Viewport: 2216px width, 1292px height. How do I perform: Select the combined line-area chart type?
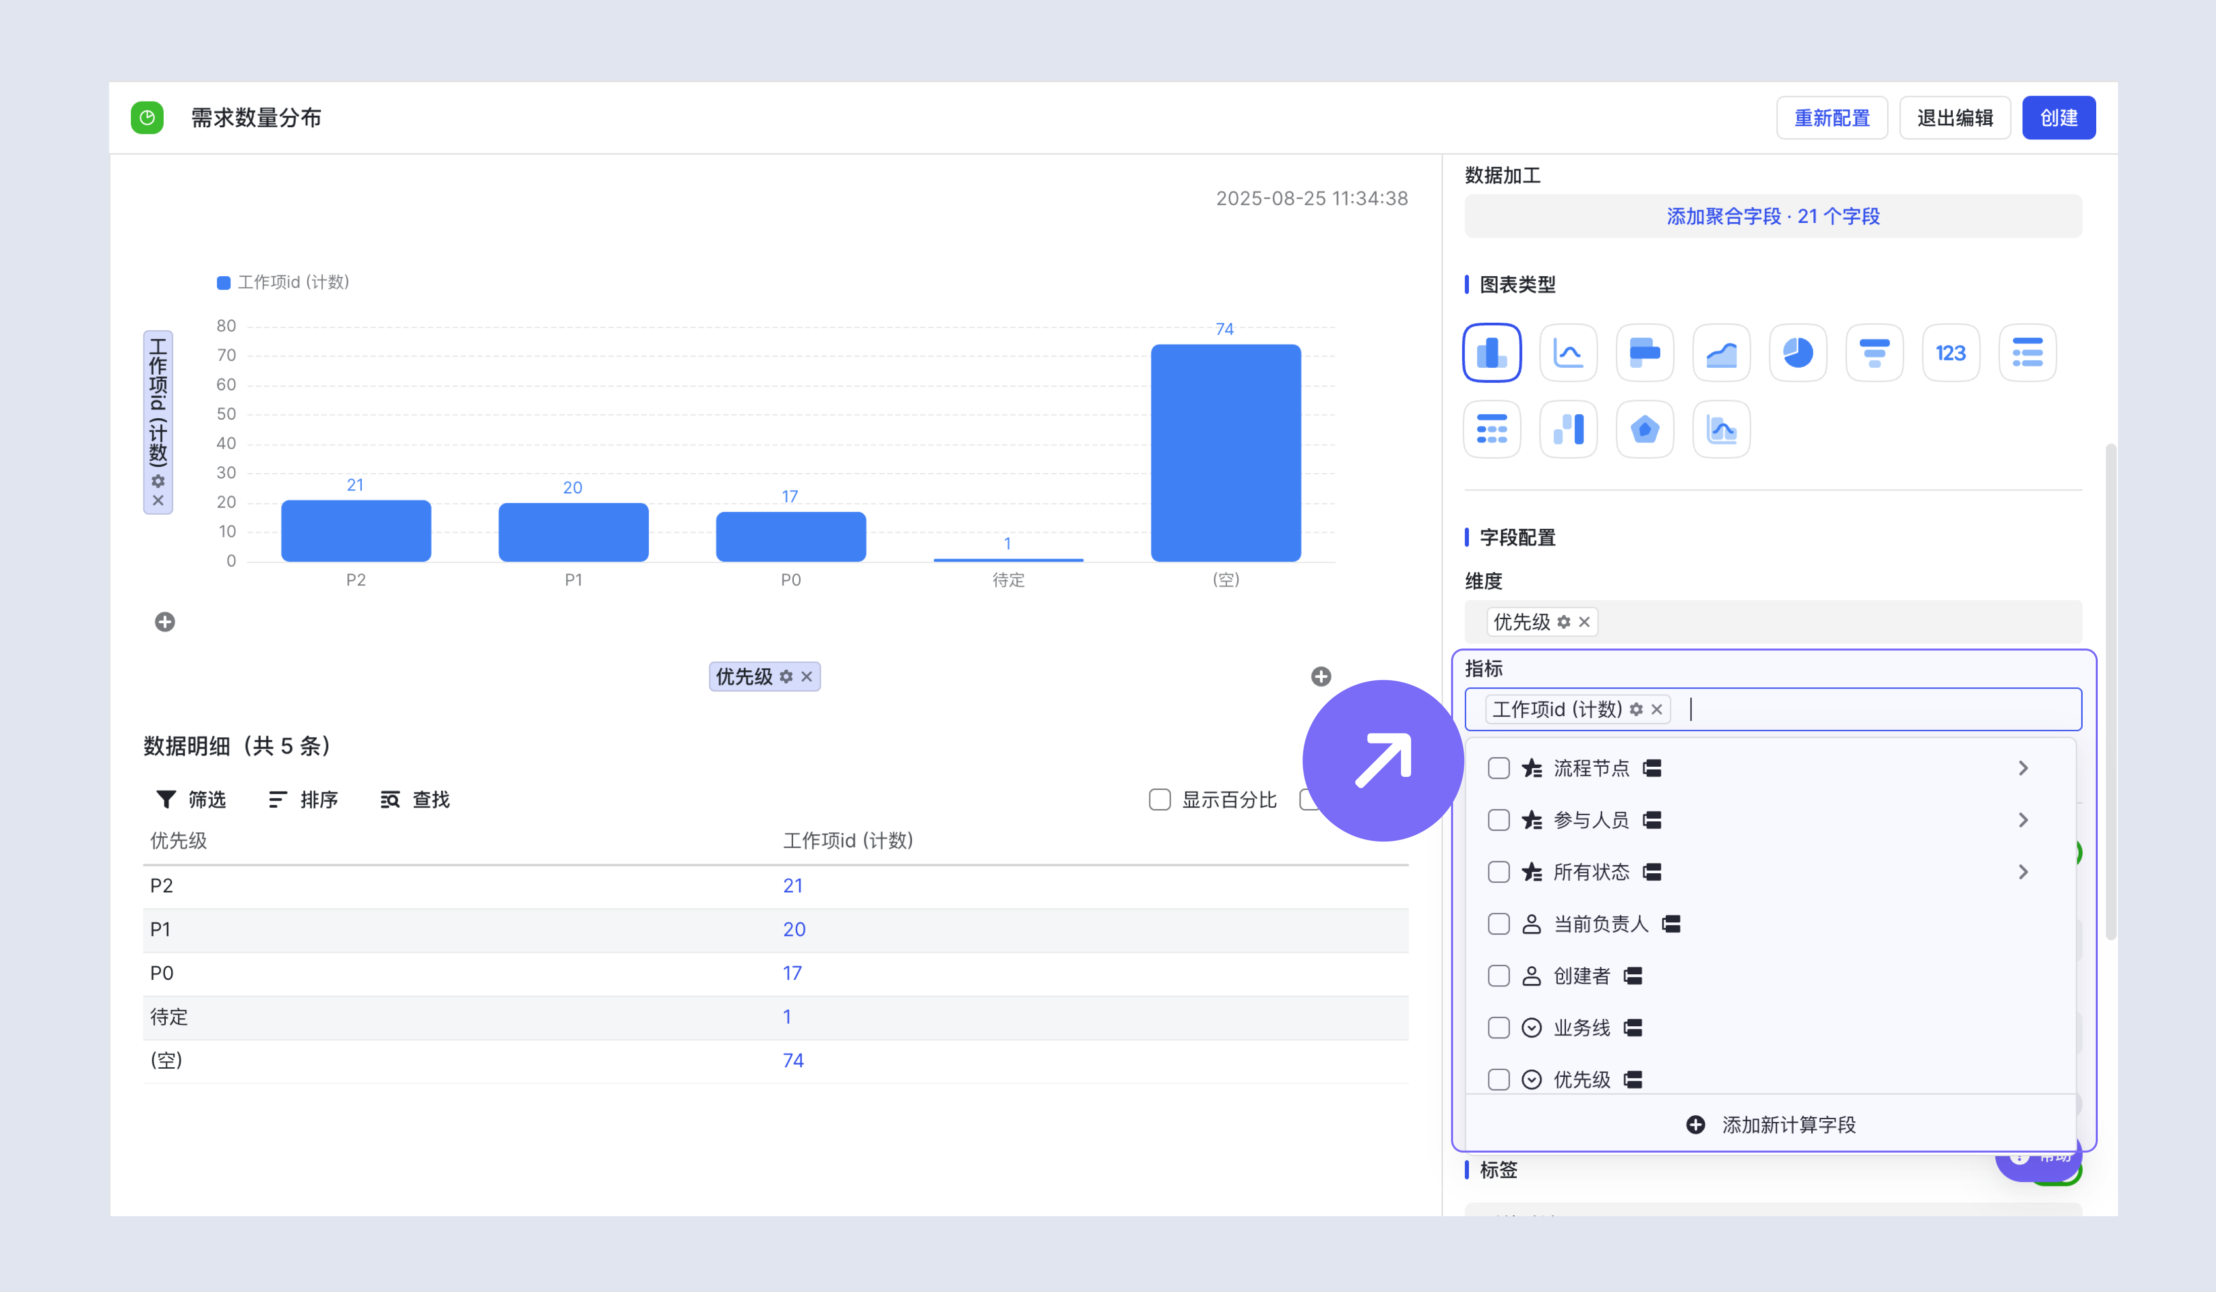(x=1721, y=429)
